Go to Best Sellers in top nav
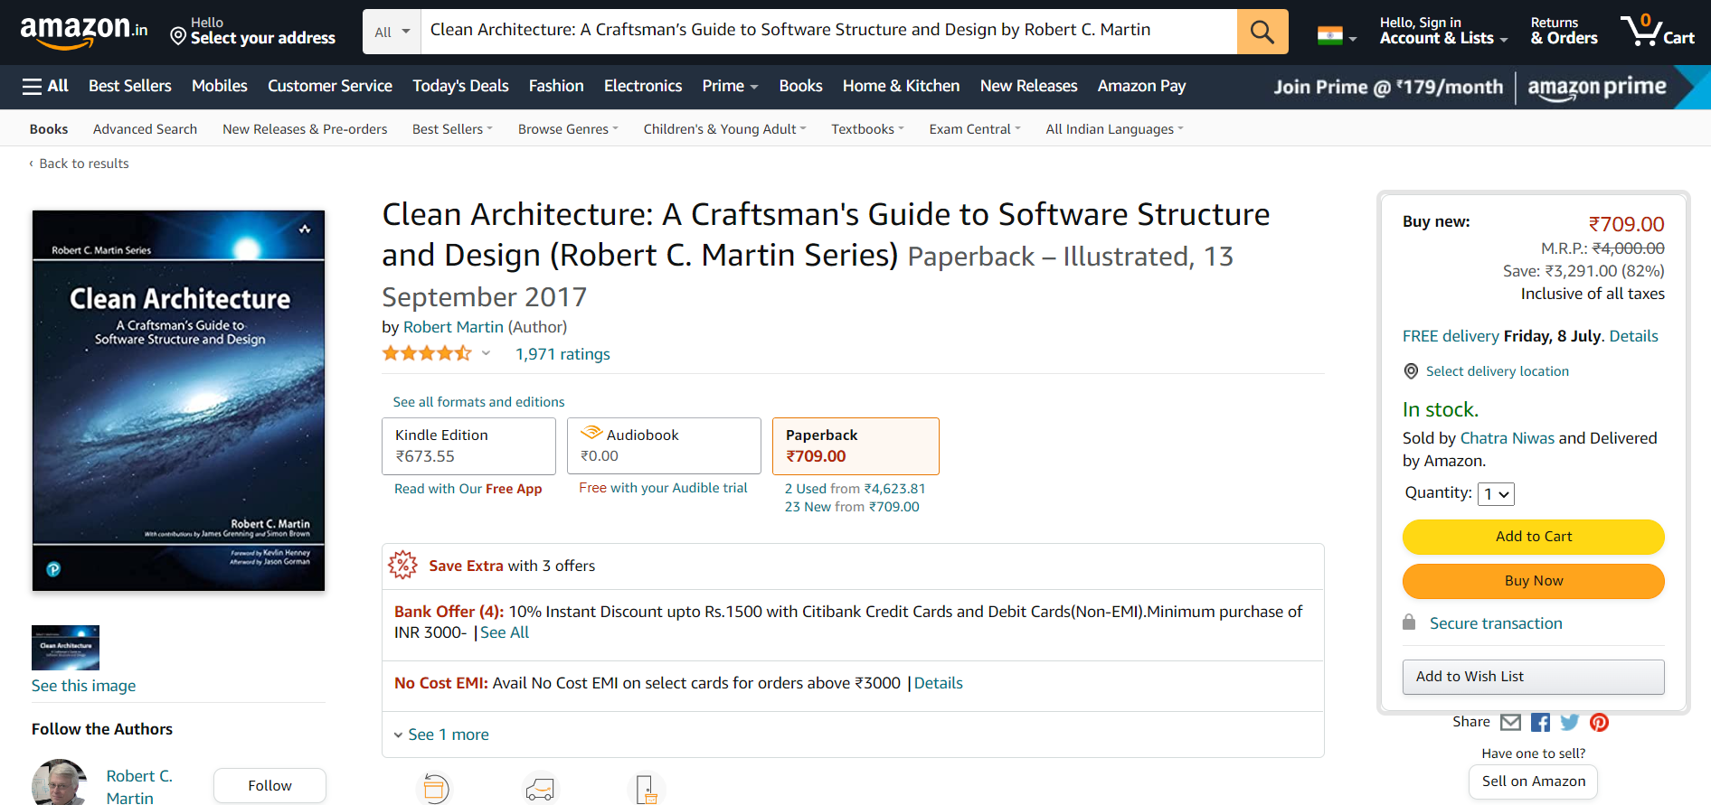Screen dimensions: 1711x805 130,86
